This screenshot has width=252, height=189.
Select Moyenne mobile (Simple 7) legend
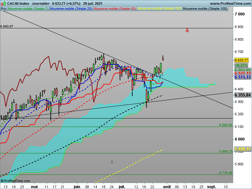(28, 9)
